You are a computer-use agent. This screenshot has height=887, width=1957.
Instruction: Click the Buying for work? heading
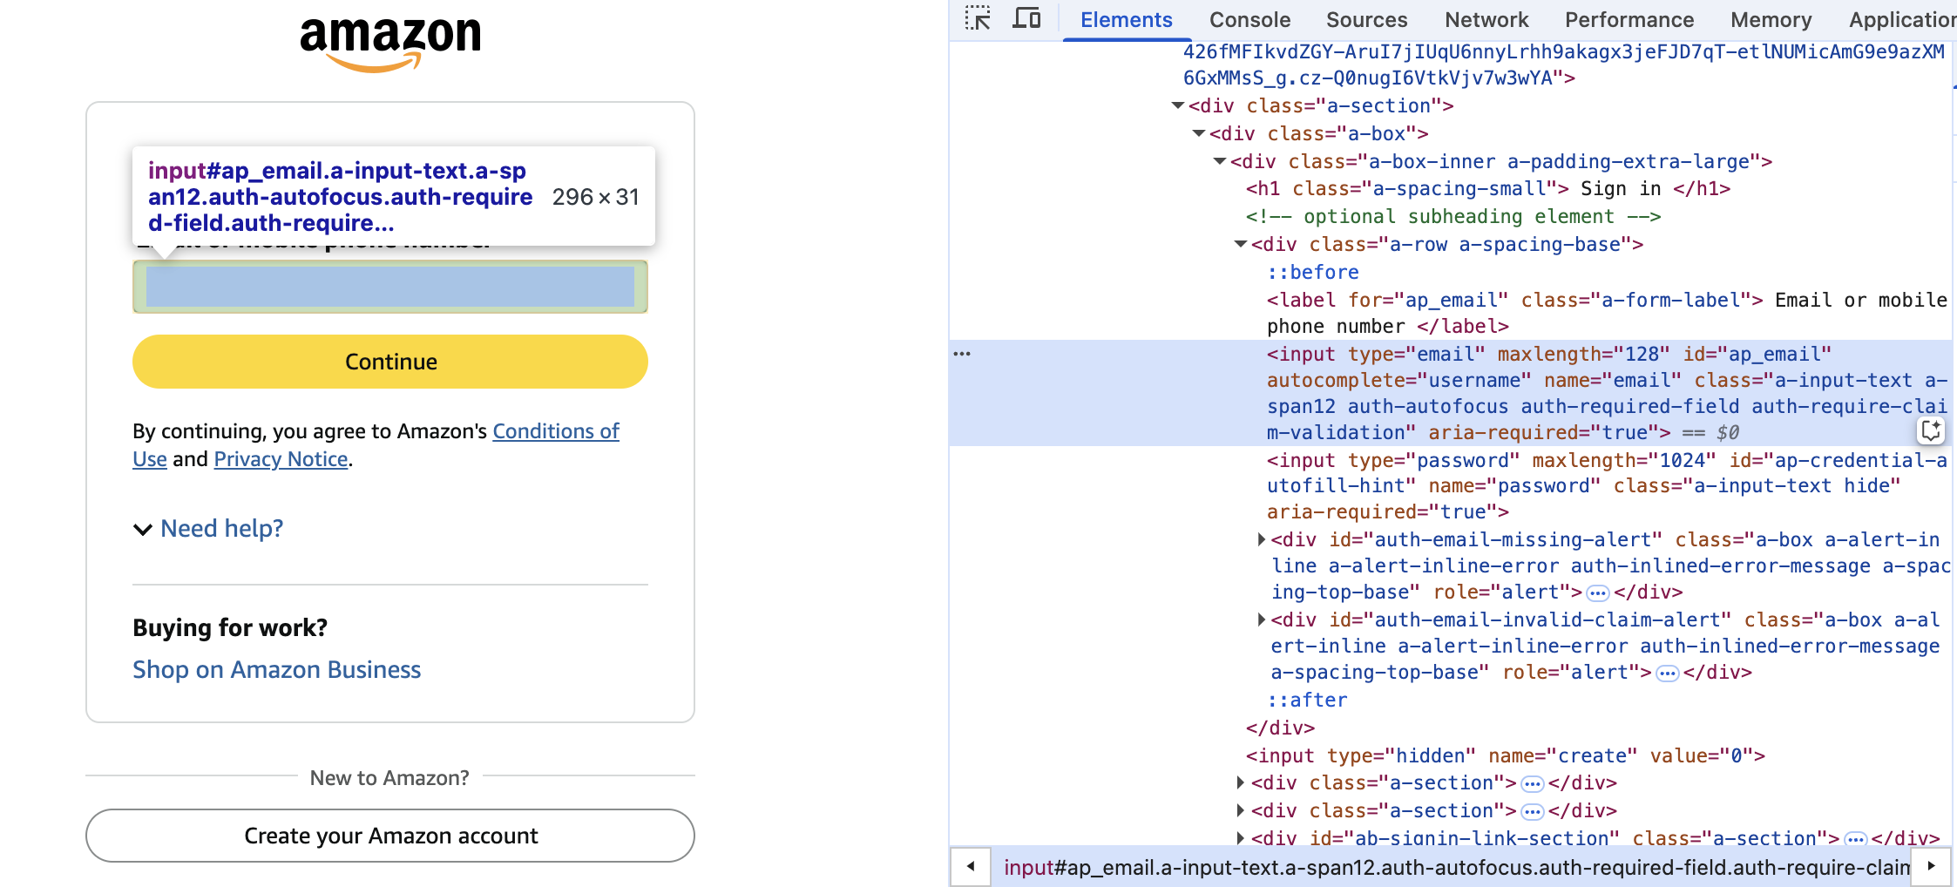click(x=230, y=627)
